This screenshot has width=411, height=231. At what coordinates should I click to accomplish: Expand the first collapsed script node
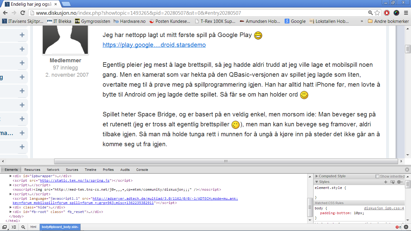tap(11, 185)
